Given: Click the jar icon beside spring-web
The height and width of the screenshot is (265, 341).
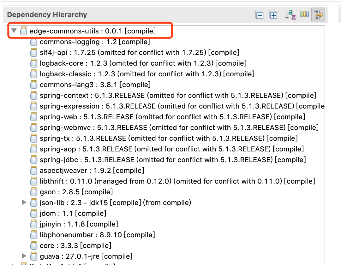Looking at the screenshot, I should [34, 117].
